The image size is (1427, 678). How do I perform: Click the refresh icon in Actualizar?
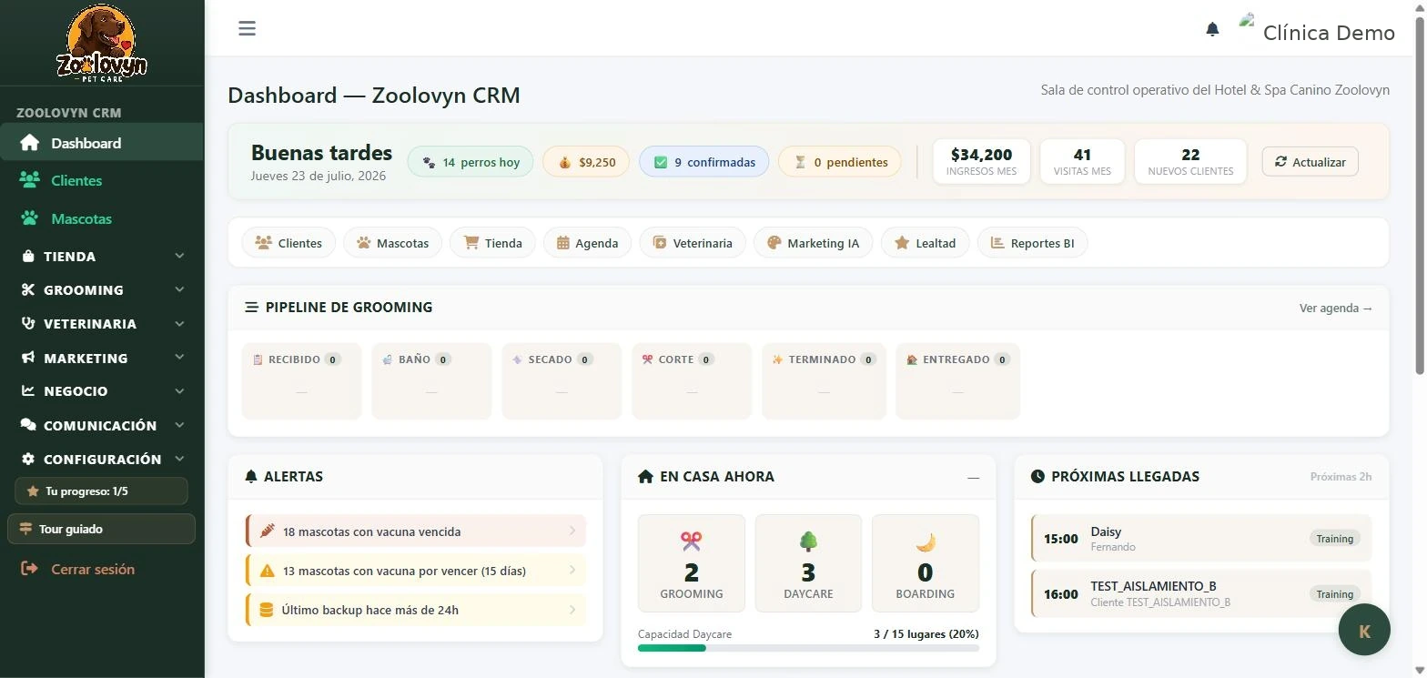pos(1280,161)
